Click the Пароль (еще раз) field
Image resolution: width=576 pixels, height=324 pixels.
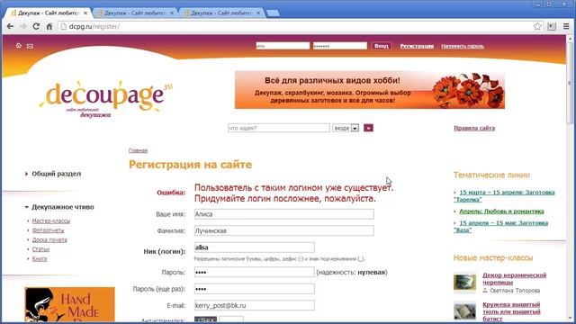tap(254, 289)
